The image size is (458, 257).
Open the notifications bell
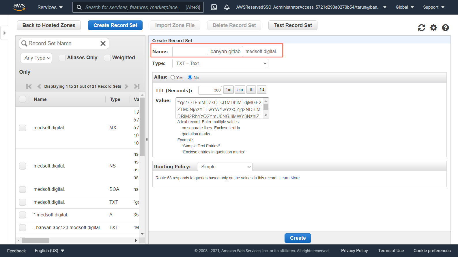(x=227, y=7)
